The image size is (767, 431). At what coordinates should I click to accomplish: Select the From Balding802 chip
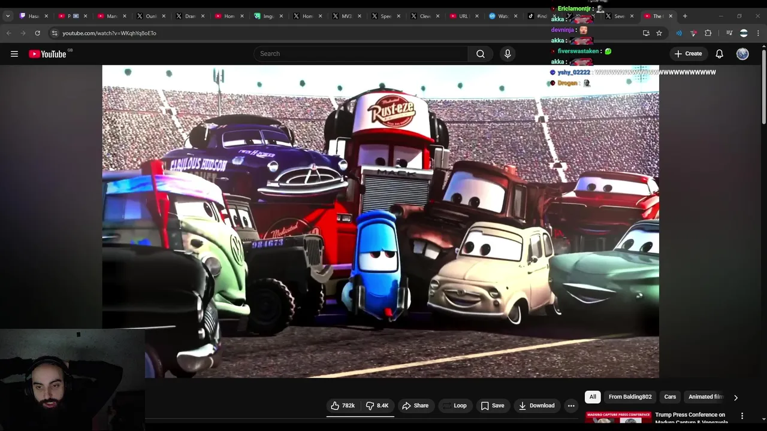coord(630,397)
